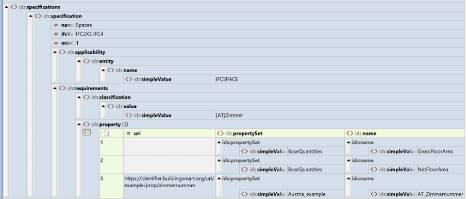
Task: Click the attribute icon in uri column header
Action: (129, 134)
